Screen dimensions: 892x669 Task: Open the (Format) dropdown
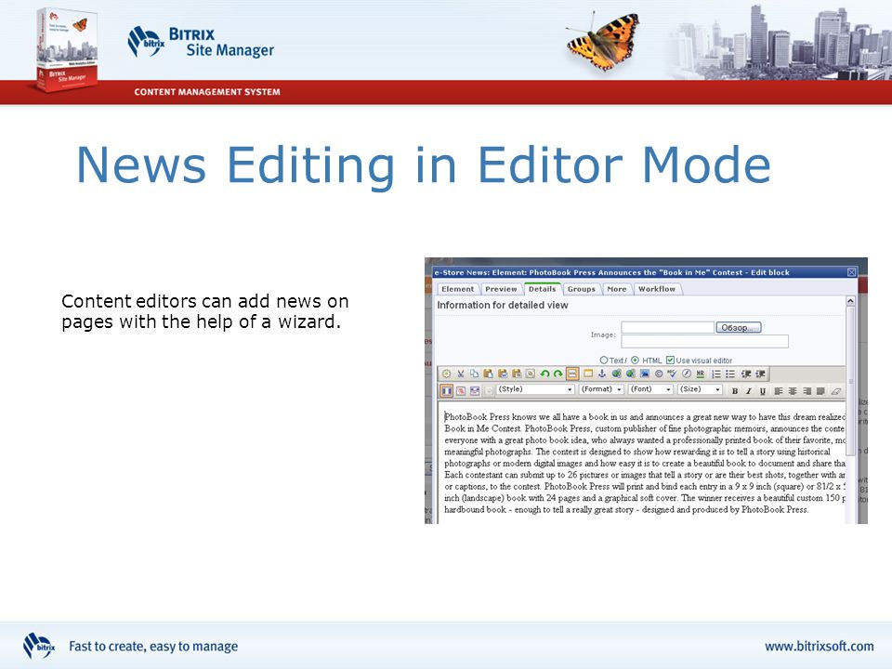pyautogui.click(x=601, y=389)
